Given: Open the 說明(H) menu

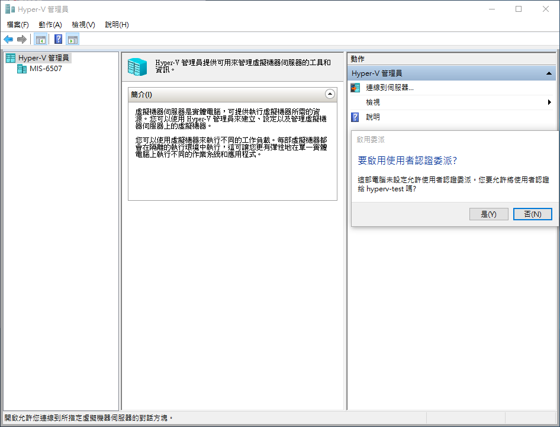Looking at the screenshot, I should [x=117, y=25].
